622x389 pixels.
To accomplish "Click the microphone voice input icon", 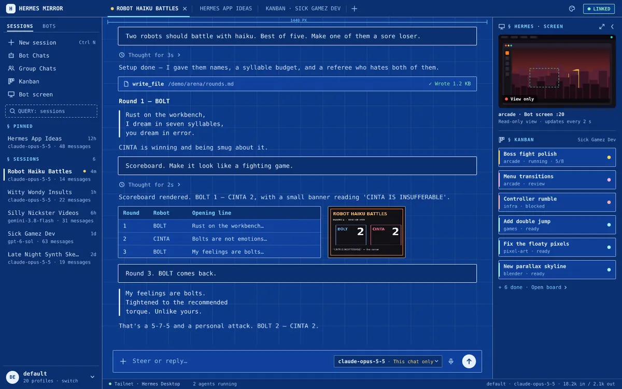I will (451, 362).
